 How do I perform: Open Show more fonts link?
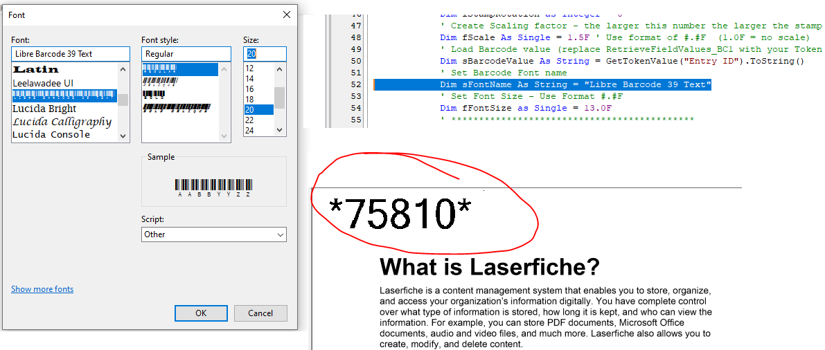pos(42,289)
